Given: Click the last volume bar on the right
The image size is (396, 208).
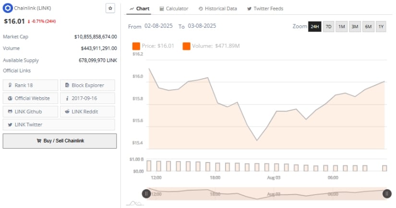Looking at the screenshot, I should coord(384,168).
